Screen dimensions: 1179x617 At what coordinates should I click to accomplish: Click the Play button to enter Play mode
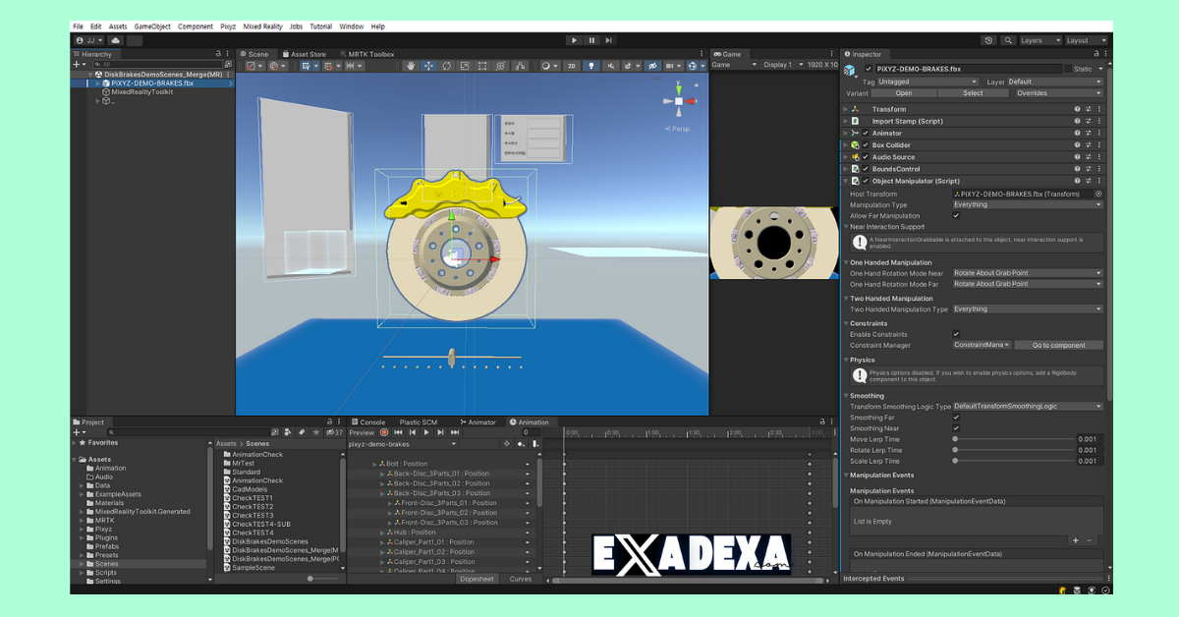tap(574, 40)
